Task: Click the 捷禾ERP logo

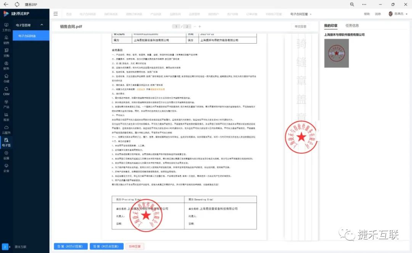Action: (16, 14)
